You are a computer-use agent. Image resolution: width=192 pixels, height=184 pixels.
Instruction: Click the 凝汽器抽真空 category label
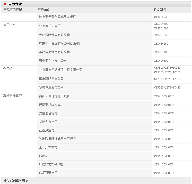[x=13, y=96]
